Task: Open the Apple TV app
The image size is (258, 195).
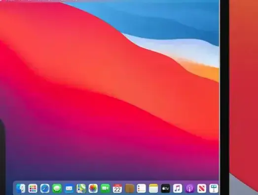Action: [x=166, y=188]
